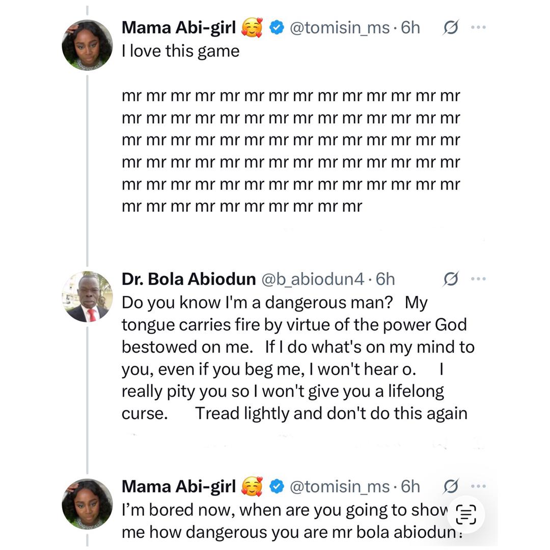Click the Dr. Bola Abiodun display name

coord(188,279)
